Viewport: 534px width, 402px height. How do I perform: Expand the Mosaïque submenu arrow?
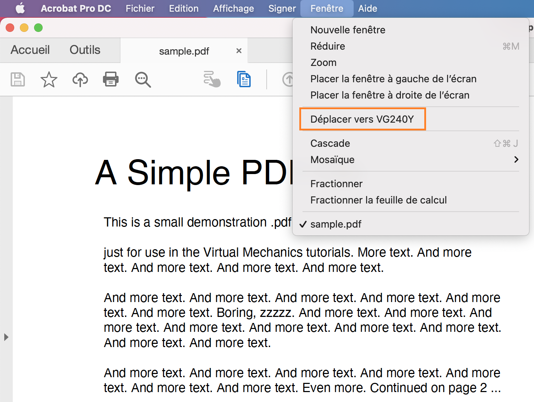(516, 160)
